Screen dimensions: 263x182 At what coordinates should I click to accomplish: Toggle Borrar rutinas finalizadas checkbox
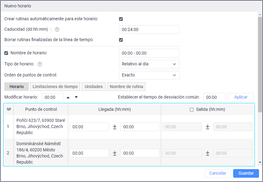(121, 40)
